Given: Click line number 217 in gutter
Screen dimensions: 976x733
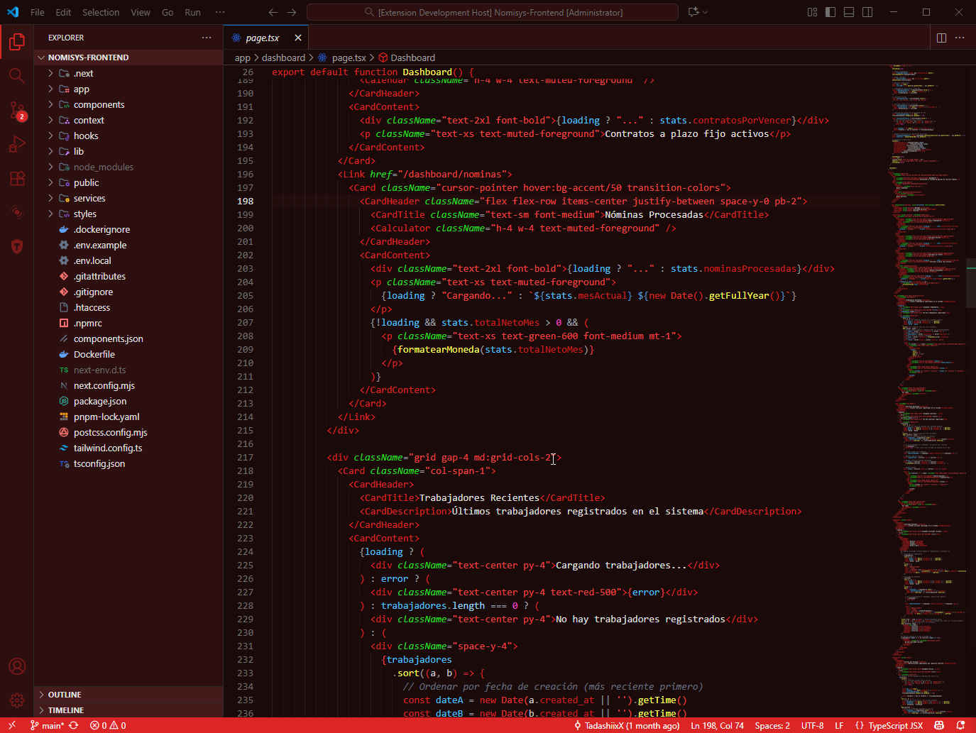Looking at the screenshot, I should [245, 458].
